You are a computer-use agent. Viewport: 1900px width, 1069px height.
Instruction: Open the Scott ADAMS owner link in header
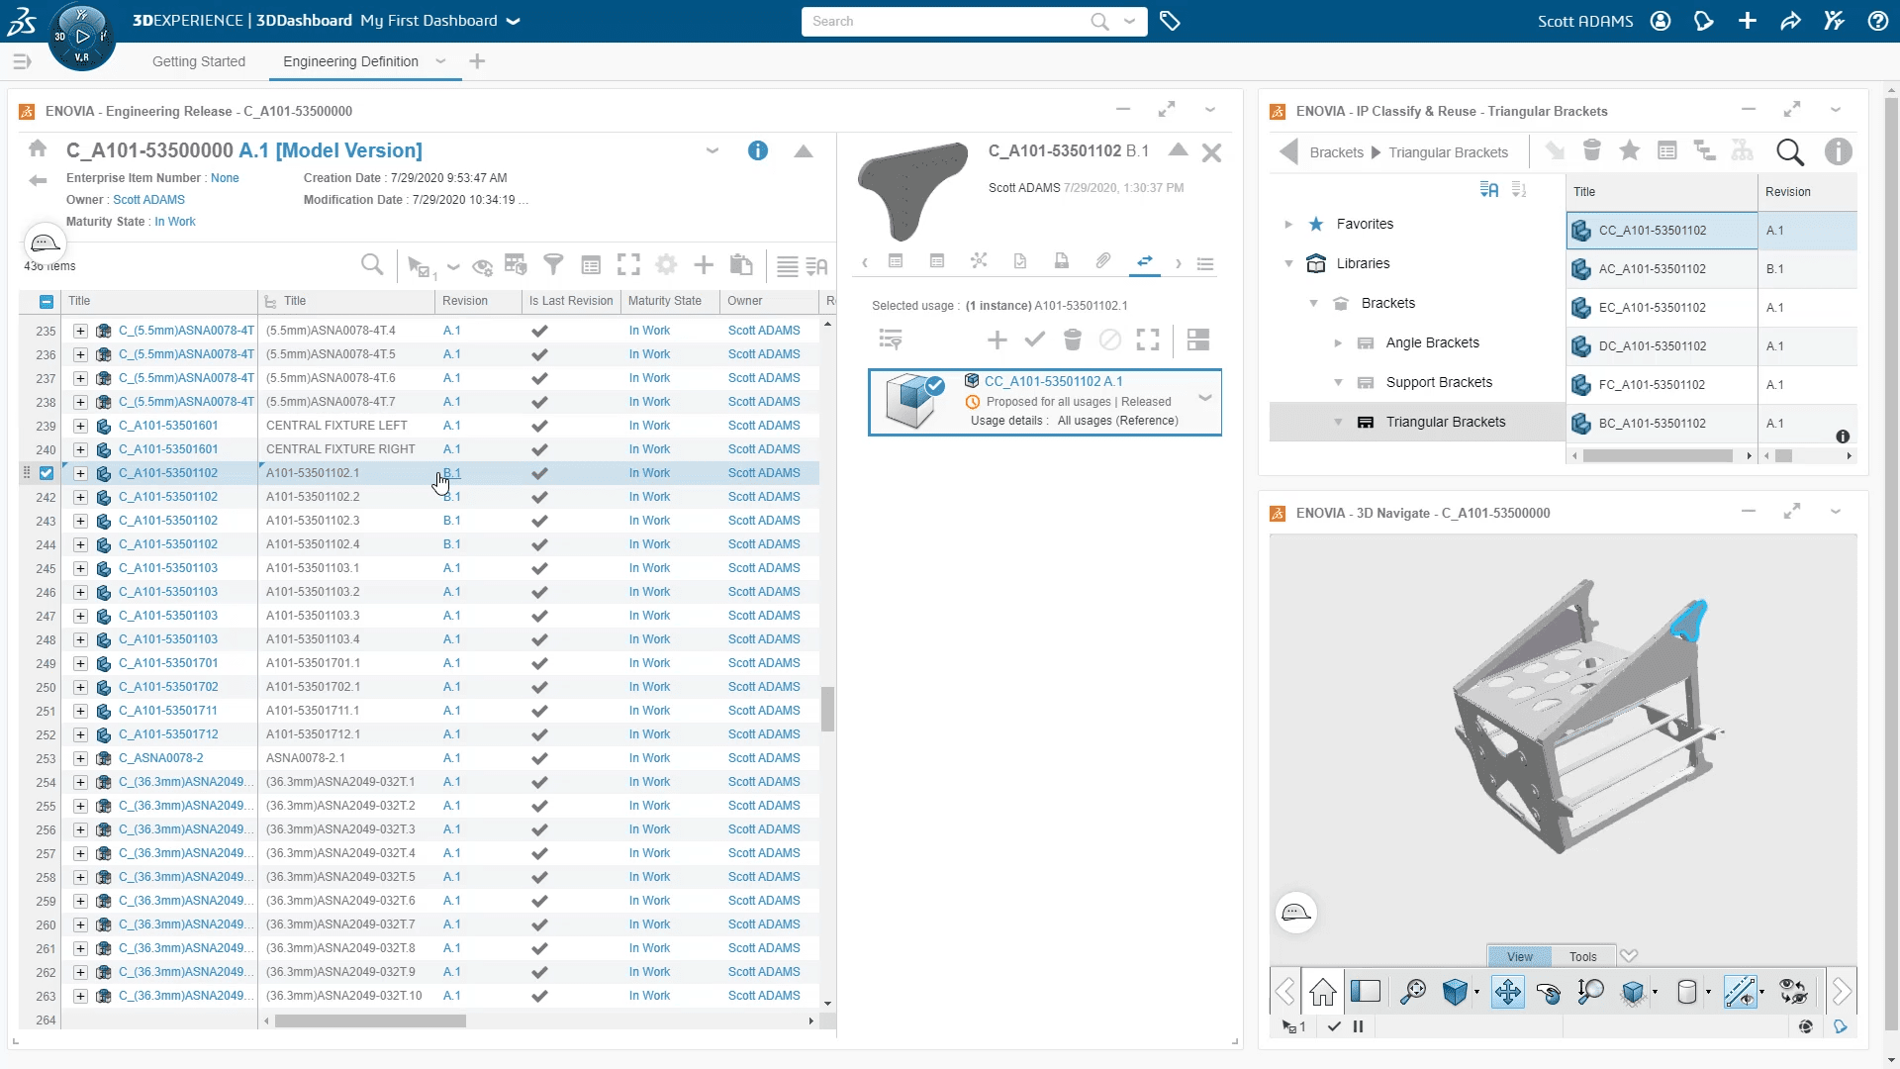(x=148, y=199)
